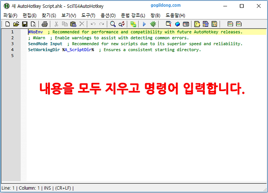Open Find with the magnifying glass icon
This screenshot has width=268, height=193.
(x=113, y=24)
